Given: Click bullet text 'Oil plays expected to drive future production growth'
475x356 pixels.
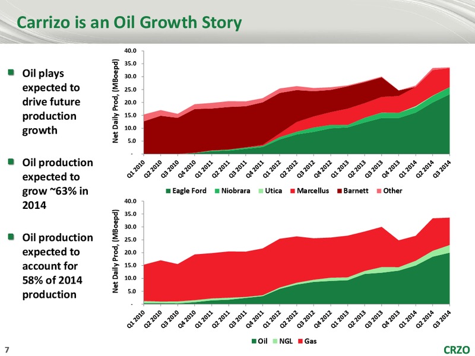Looking at the screenshot, I should click(x=52, y=102).
